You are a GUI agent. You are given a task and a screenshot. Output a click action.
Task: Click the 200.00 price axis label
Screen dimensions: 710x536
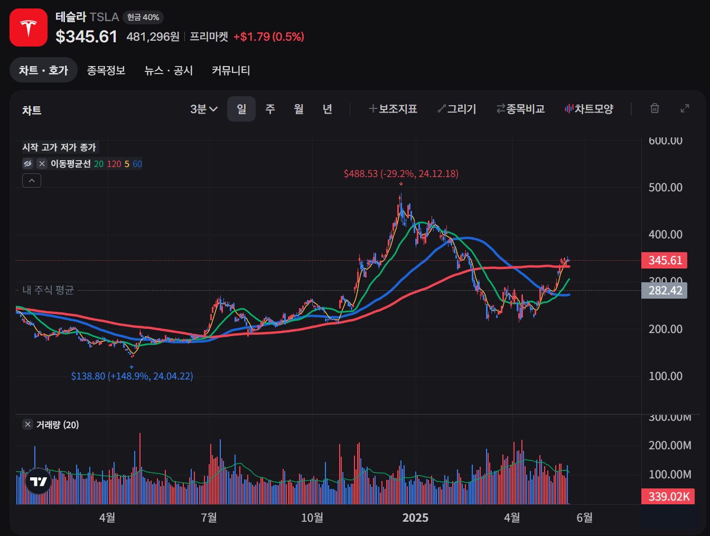(666, 329)
